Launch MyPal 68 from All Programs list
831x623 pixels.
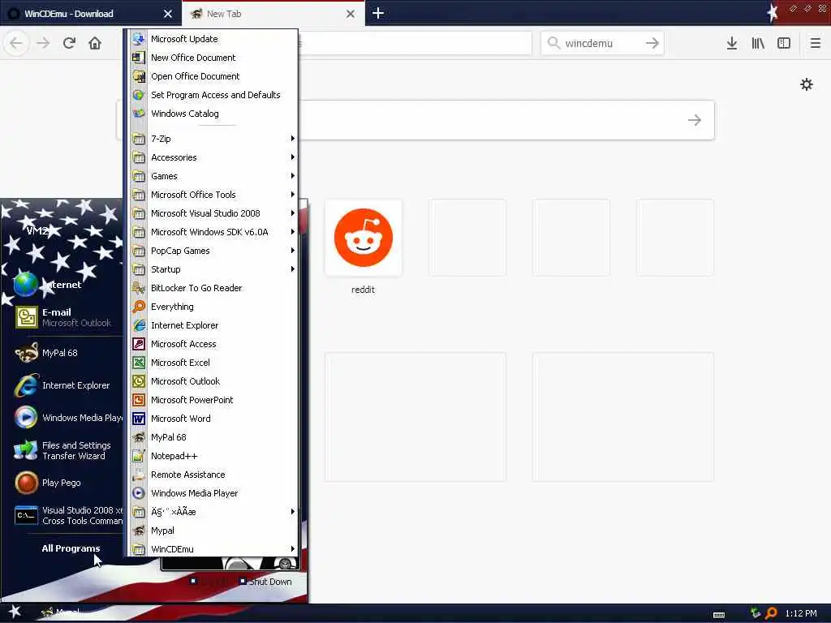tap(213, 437)
